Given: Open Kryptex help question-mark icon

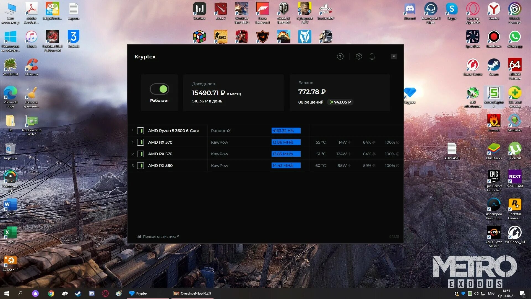Looking at the screenshot, I should pos(340,56).
